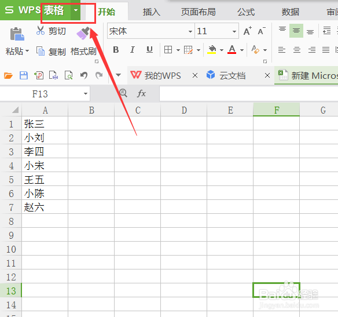Image resolution: width=338 pixels, height=317 pixels.
Task: Save the workbook with disk icon
Action: click(24, 75)
